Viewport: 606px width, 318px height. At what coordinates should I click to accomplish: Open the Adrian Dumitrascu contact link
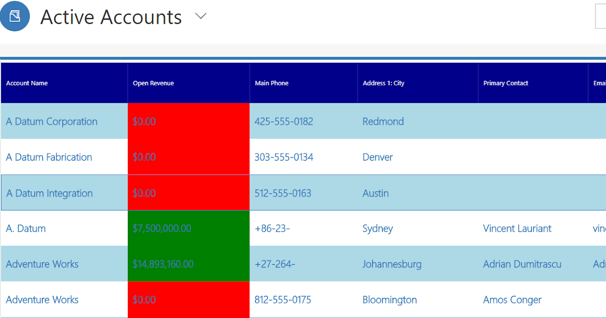point(522,264)
